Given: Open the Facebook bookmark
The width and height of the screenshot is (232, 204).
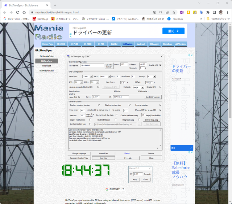Looking at the screenshot, I should [175, 19].
